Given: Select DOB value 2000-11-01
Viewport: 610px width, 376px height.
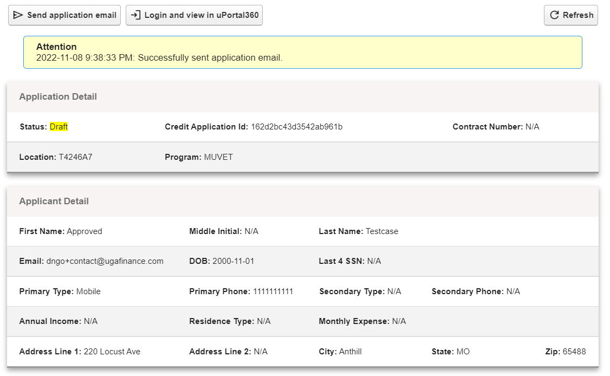Looking at the screenshot, I should 233,261.
